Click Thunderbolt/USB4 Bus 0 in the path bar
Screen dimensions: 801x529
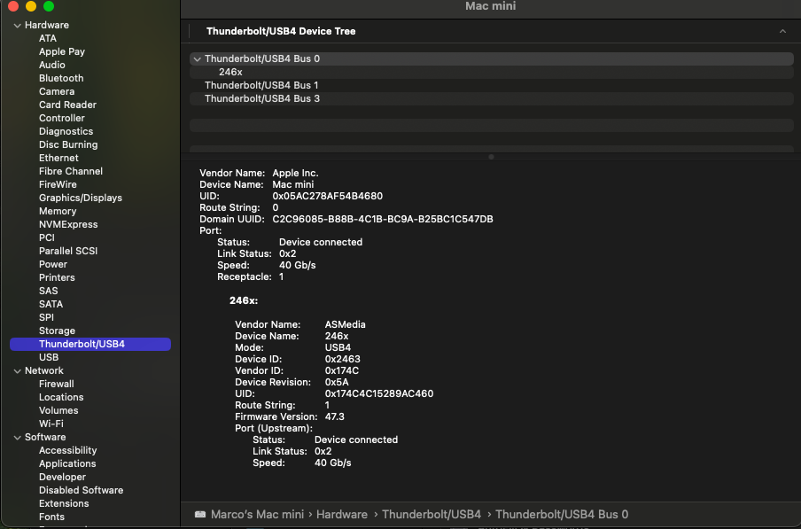(x=562, y=514)
